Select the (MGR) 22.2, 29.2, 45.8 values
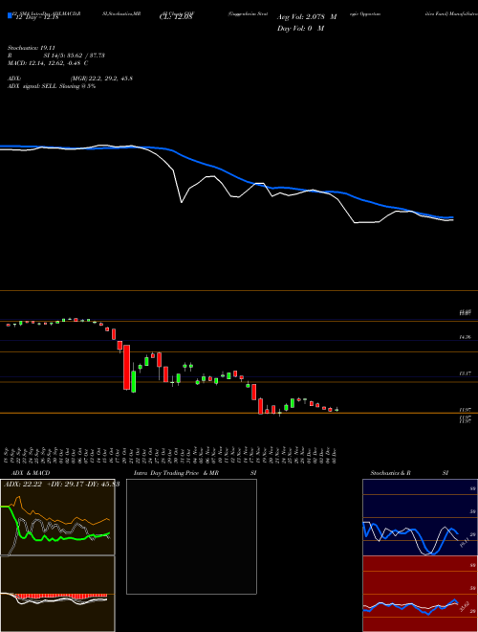 101,79
